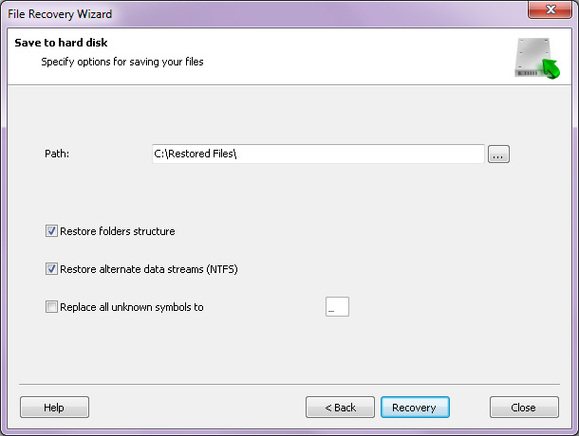
Task: Open folder browser with the ellipsis button
Action: tap(498, 154)
